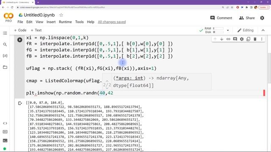
Task: Move cell up arrow
Action: pos(215,39)
